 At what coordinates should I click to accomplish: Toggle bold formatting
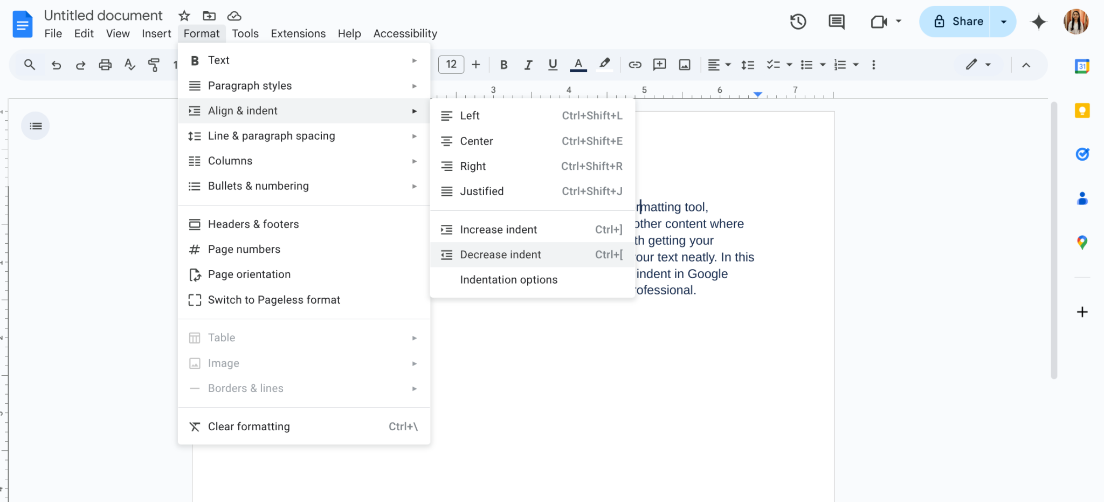pyautogui.click(x=503, y=64)
